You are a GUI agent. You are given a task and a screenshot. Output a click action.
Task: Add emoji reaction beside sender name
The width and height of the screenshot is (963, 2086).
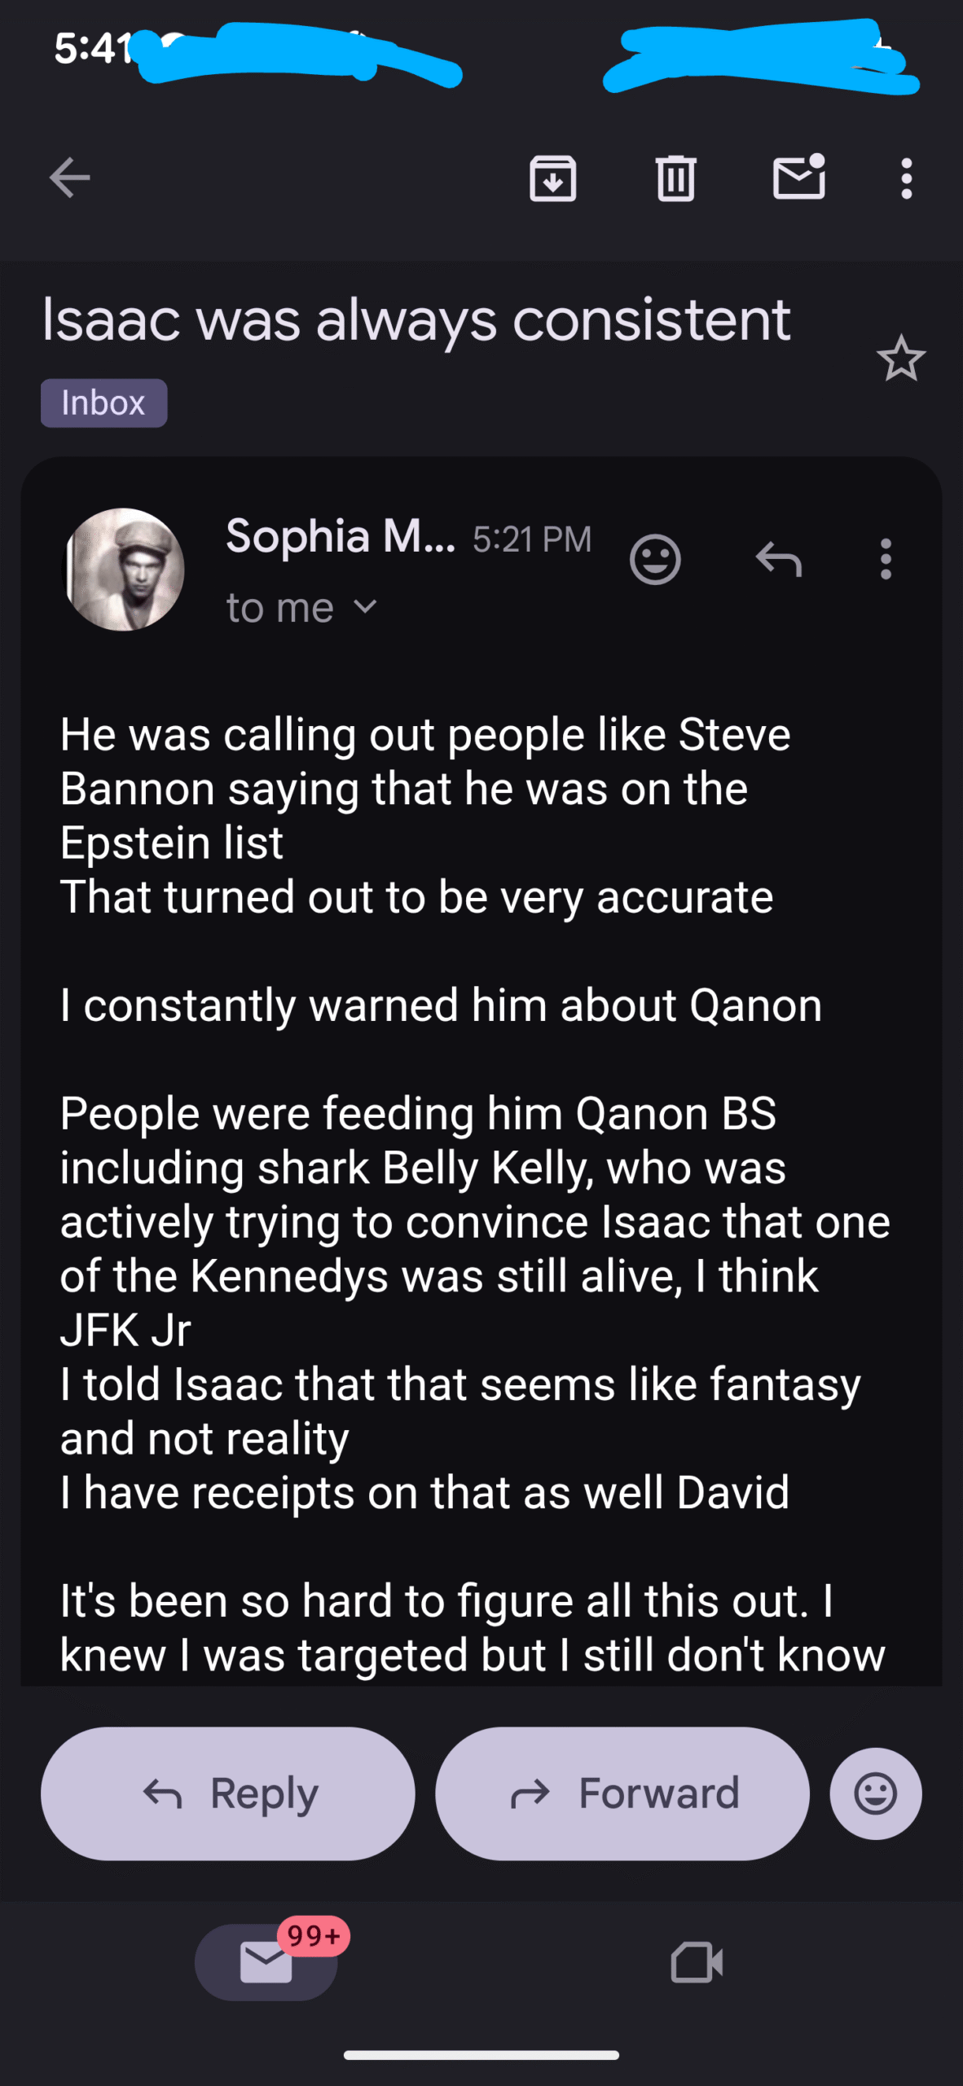(x=655, y=560)
